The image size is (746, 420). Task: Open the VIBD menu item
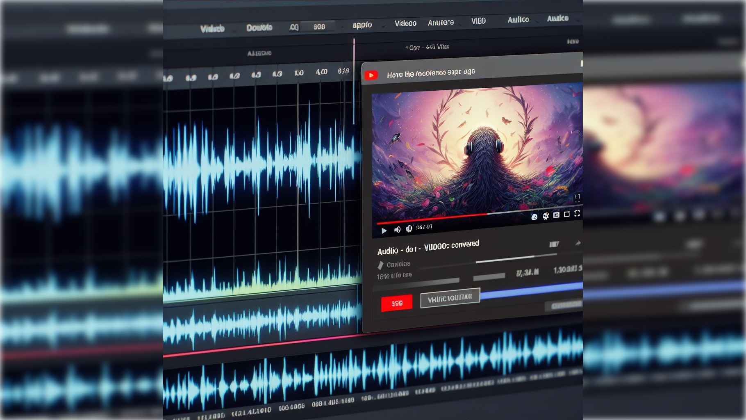[x=478, y=21]
